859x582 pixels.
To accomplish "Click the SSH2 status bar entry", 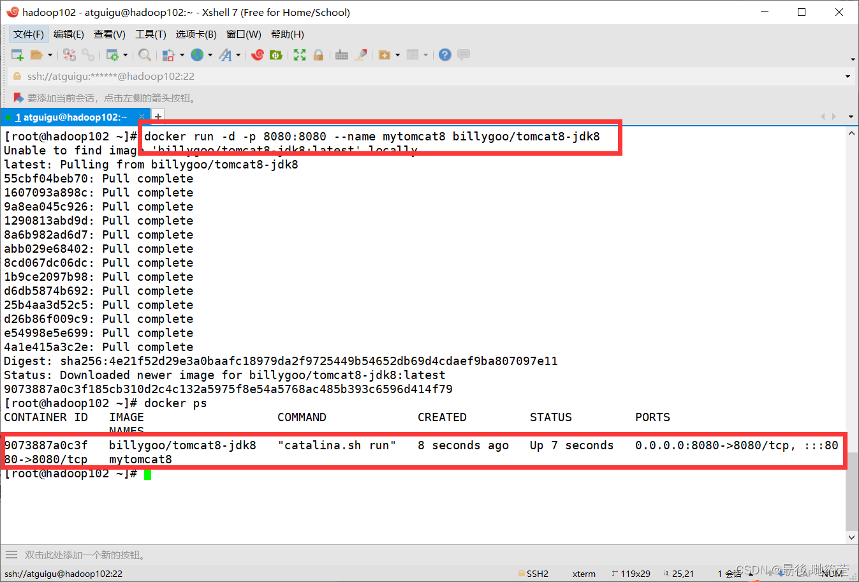I will coord(533,574).
